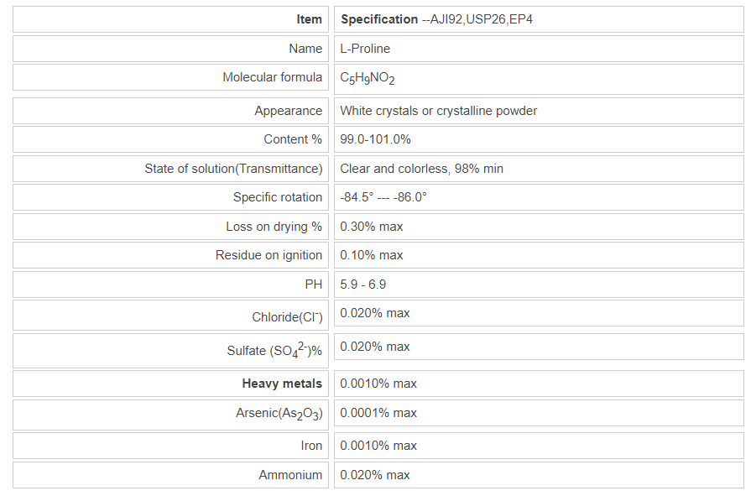This screenshot has height=496, width=756.
Task: Click the Arsenic(As2O3) label cell
Action: coord(279,414)
